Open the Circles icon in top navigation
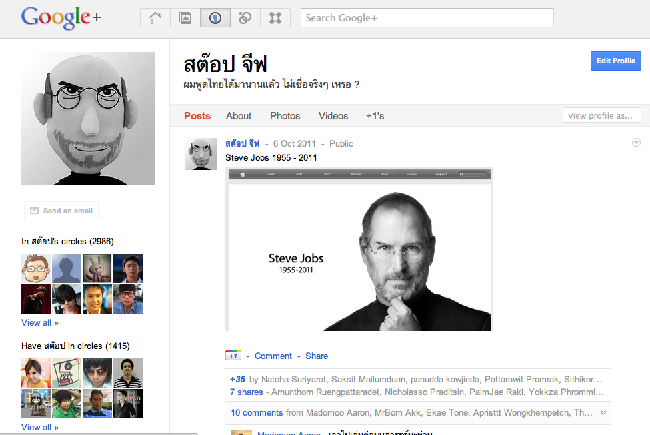Image resolution: width=650 pixels, height=435 pixels. (245, 18)
